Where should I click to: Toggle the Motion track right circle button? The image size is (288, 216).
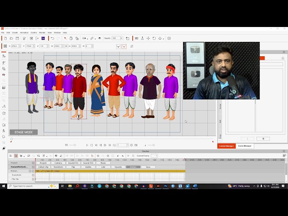coord(33,171)
